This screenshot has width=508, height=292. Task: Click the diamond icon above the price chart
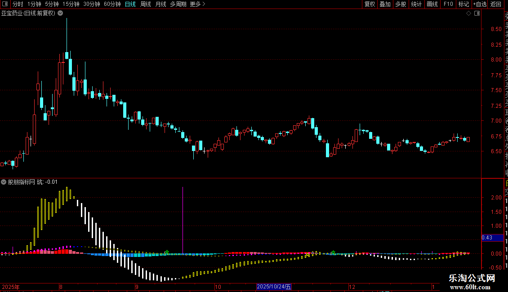click(x=468, y=13)
